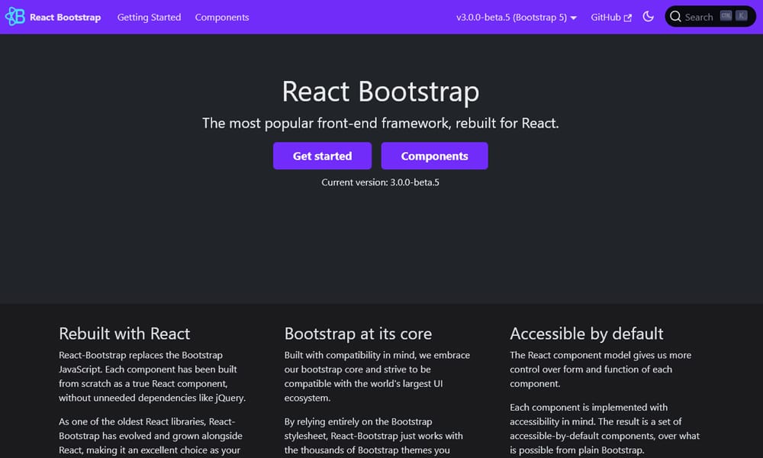Screen dimensions: 763x458
Task: Click paragraph starting 'Built with compatibility in mind'
Action: [x=377, y=376]
